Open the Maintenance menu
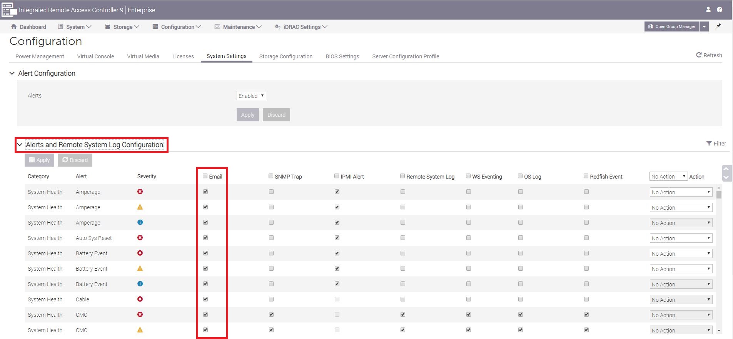The image size is (733, 339). click(x=238, y=27)
